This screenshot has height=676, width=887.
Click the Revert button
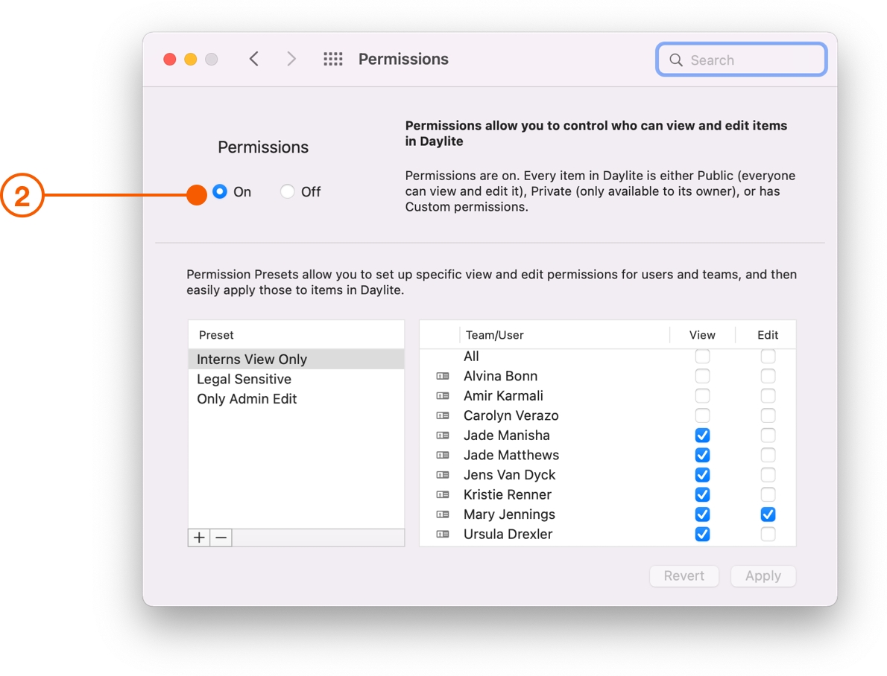(x=684, y=575)
